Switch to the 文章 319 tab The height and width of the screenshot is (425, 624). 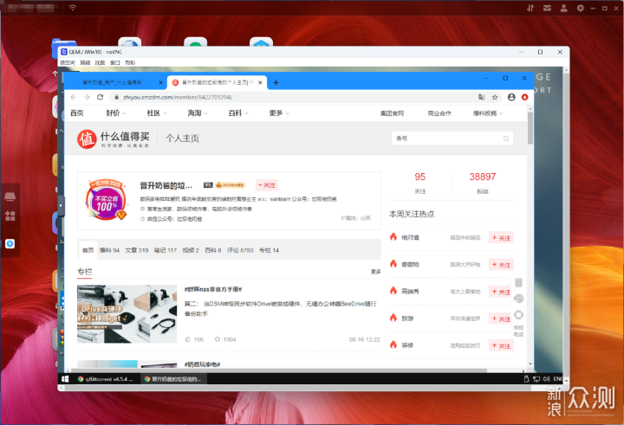[x=137, y=250]
